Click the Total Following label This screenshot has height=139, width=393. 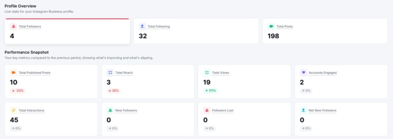(x=159, y=26)
